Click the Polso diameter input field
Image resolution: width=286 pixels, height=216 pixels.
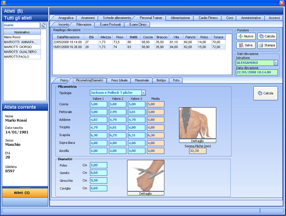(x=98, y=165)
